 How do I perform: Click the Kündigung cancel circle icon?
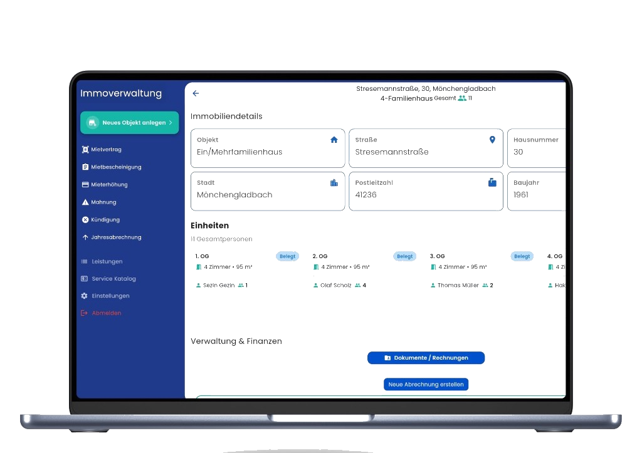click(x=85, y=220)
